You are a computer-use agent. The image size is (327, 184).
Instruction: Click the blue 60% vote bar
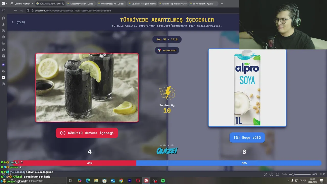tap(228, 163)
